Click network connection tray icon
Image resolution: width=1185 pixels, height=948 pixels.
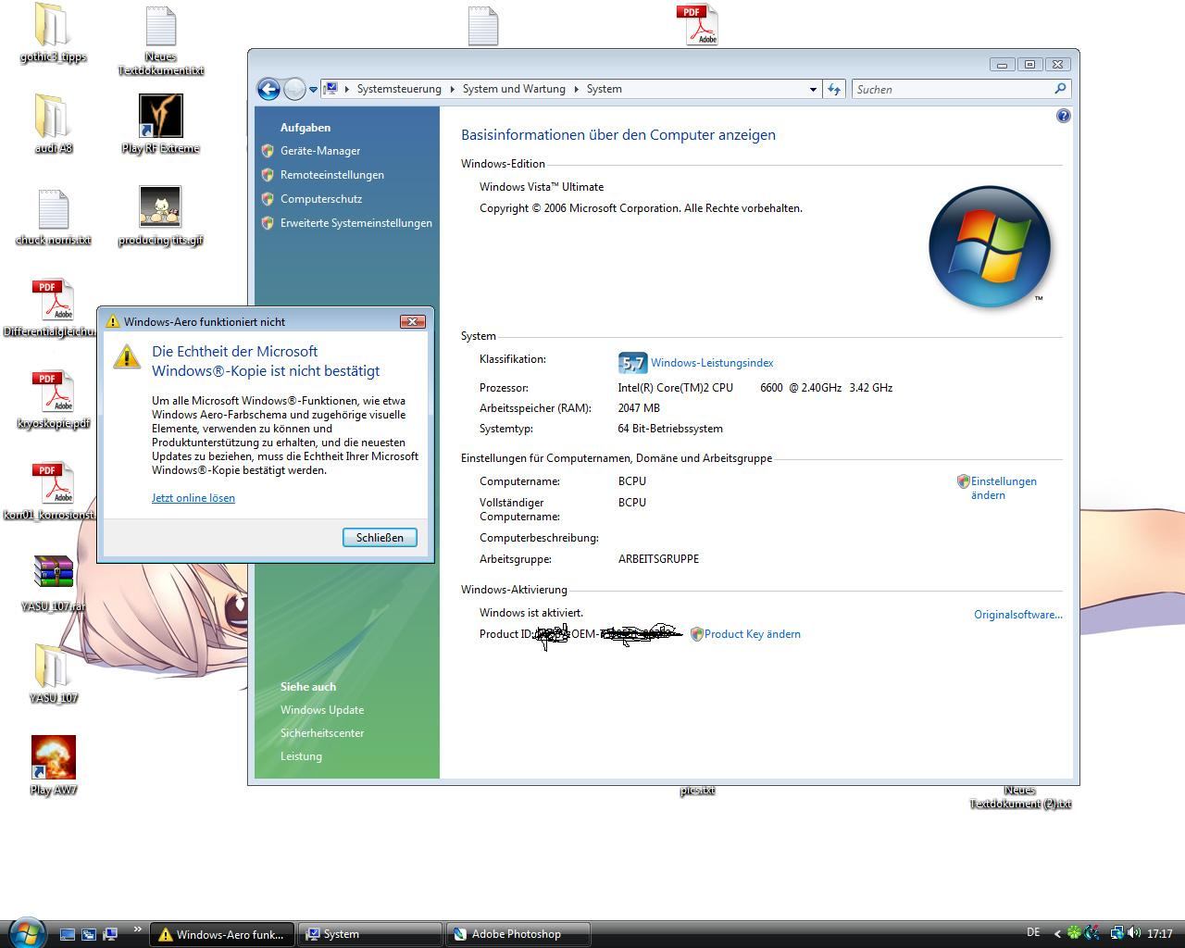coord(1116,933)
